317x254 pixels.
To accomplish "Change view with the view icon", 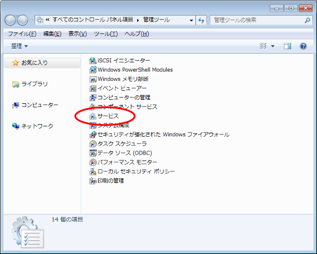I will click(263, 46).
